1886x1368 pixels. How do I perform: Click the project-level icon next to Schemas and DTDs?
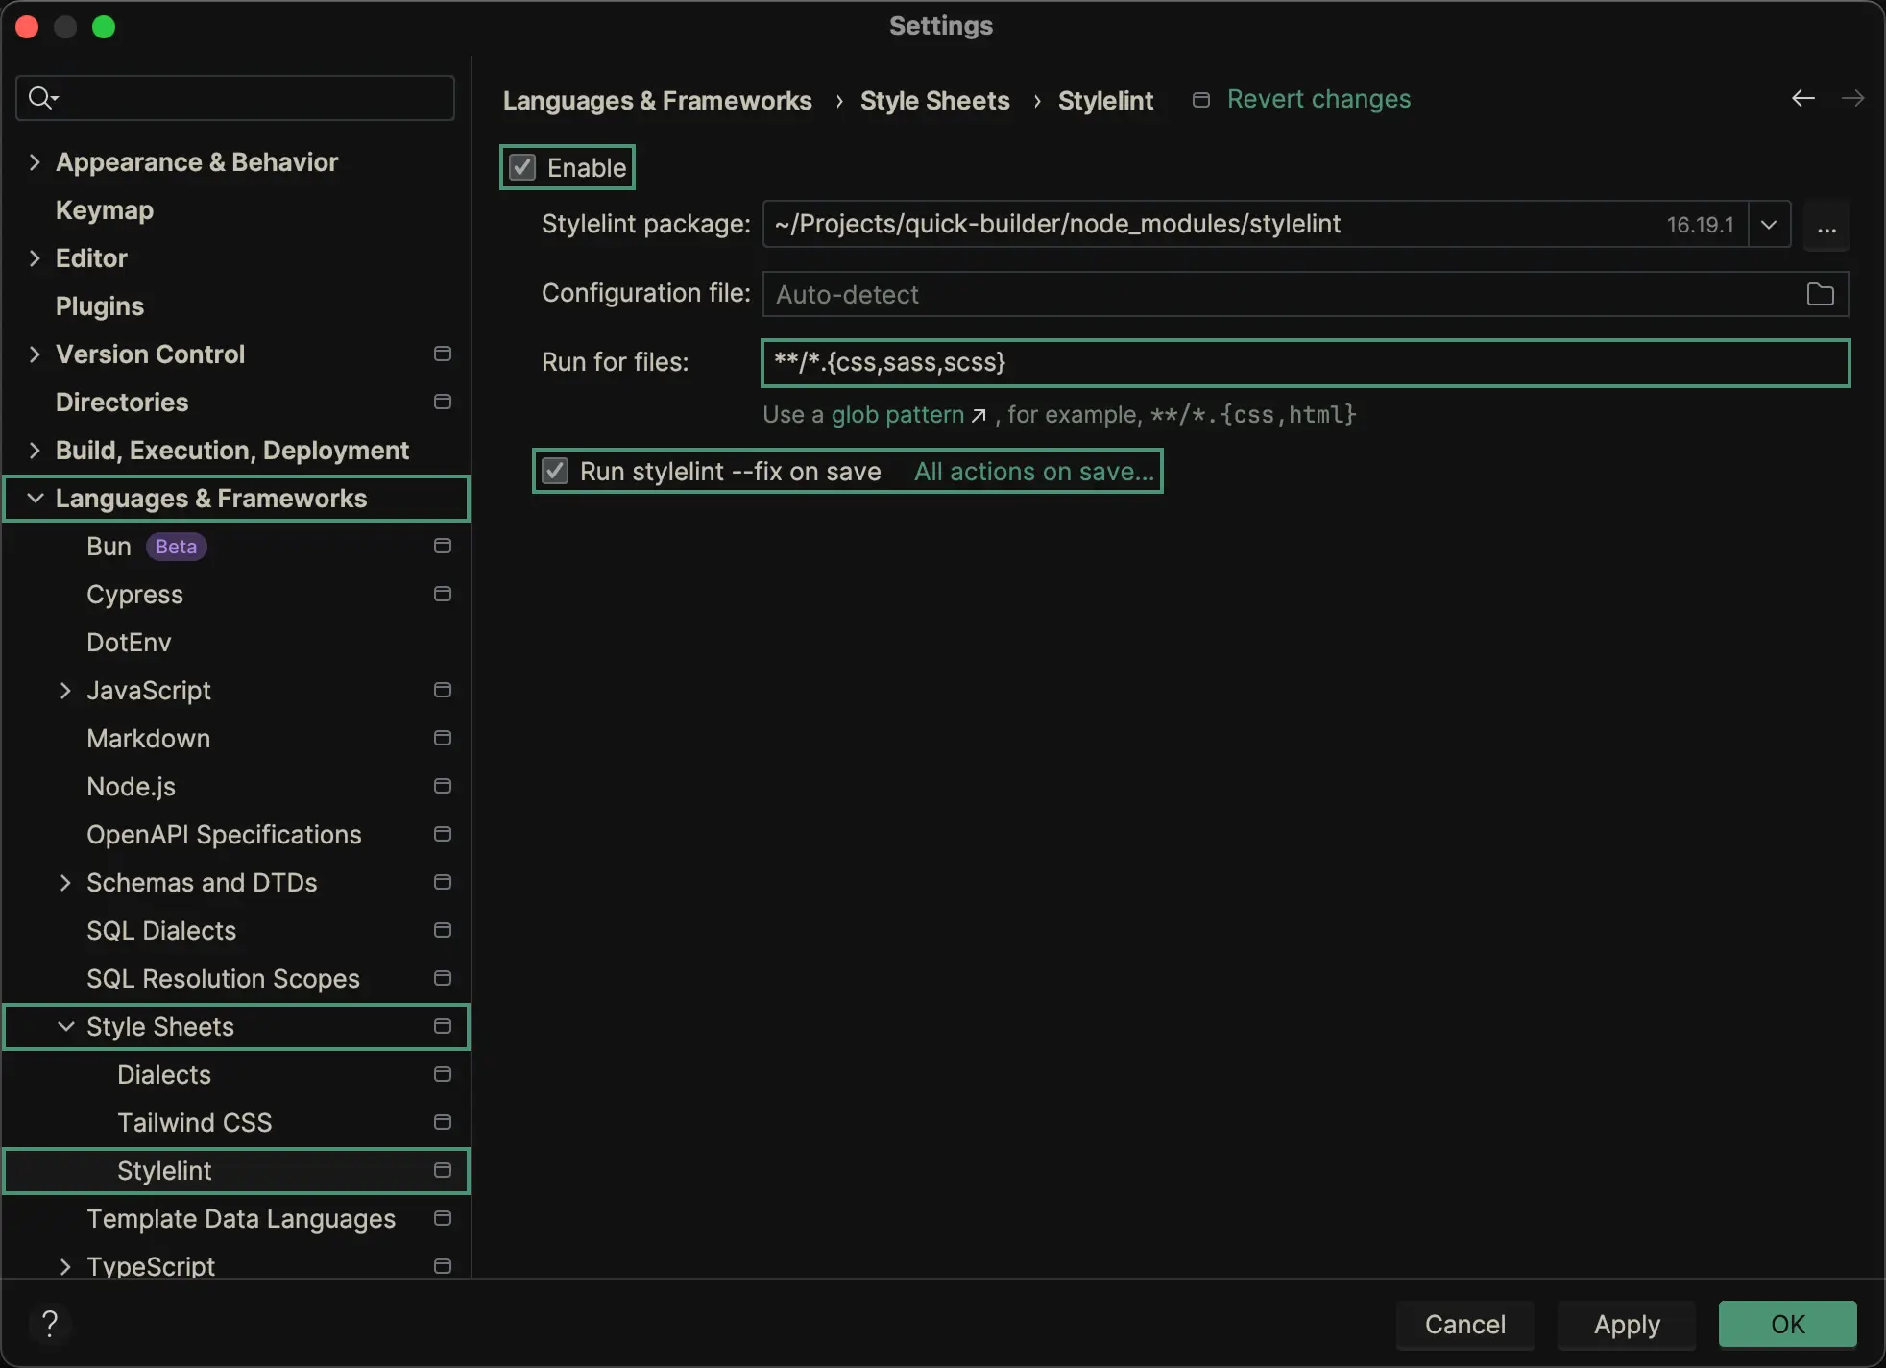point(443,882)
